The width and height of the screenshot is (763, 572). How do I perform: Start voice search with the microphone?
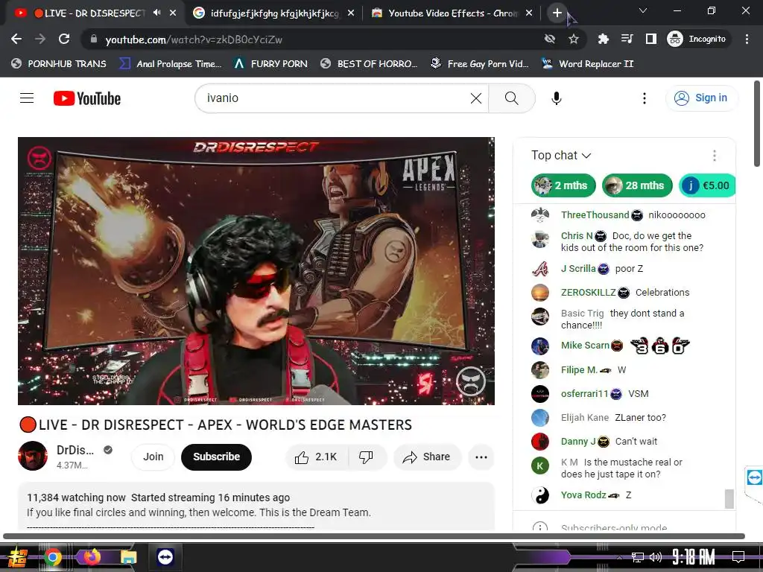557,98
